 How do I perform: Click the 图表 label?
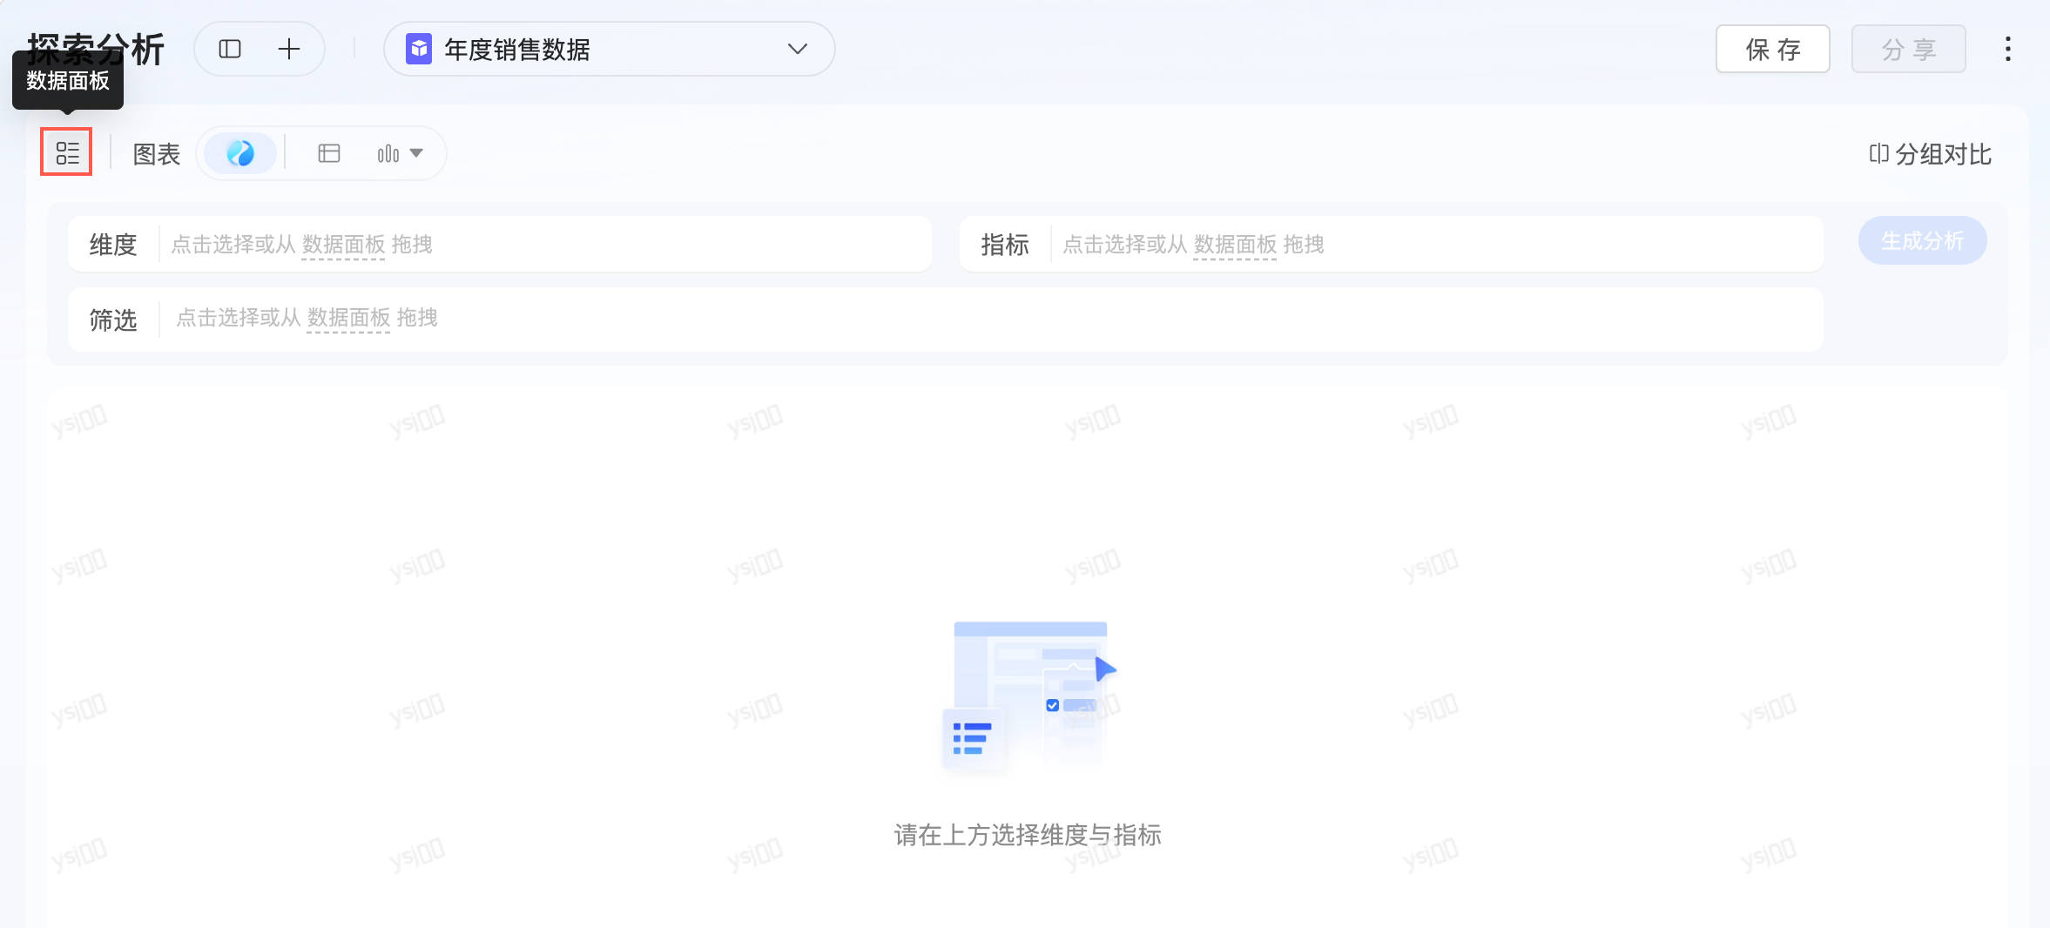157,154
